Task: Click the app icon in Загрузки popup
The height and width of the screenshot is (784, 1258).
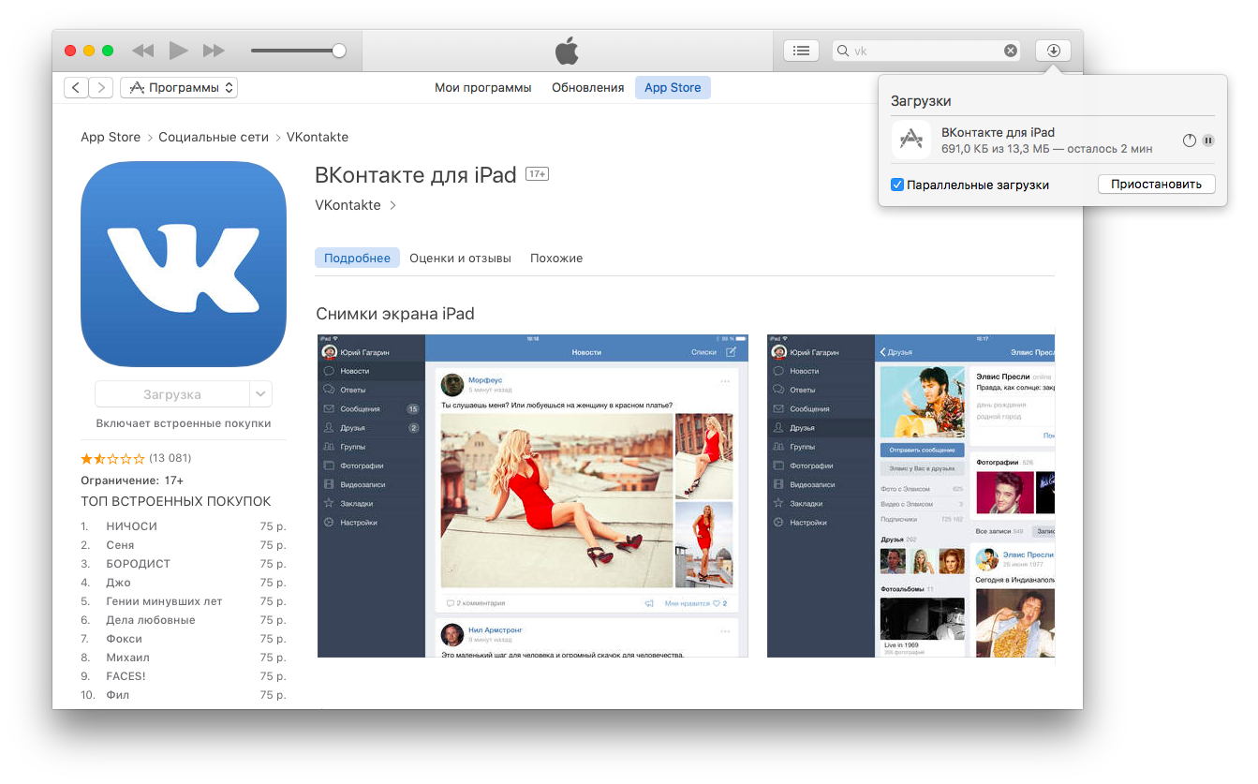Action: [x=911, y=140]
